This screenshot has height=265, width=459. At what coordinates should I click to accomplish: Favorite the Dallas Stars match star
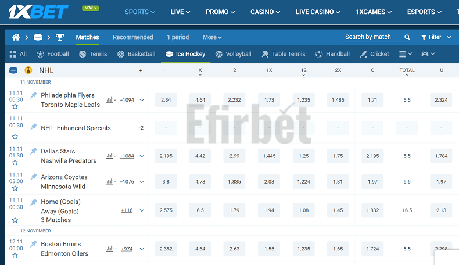pyautogui.click(x=15, y=163)
